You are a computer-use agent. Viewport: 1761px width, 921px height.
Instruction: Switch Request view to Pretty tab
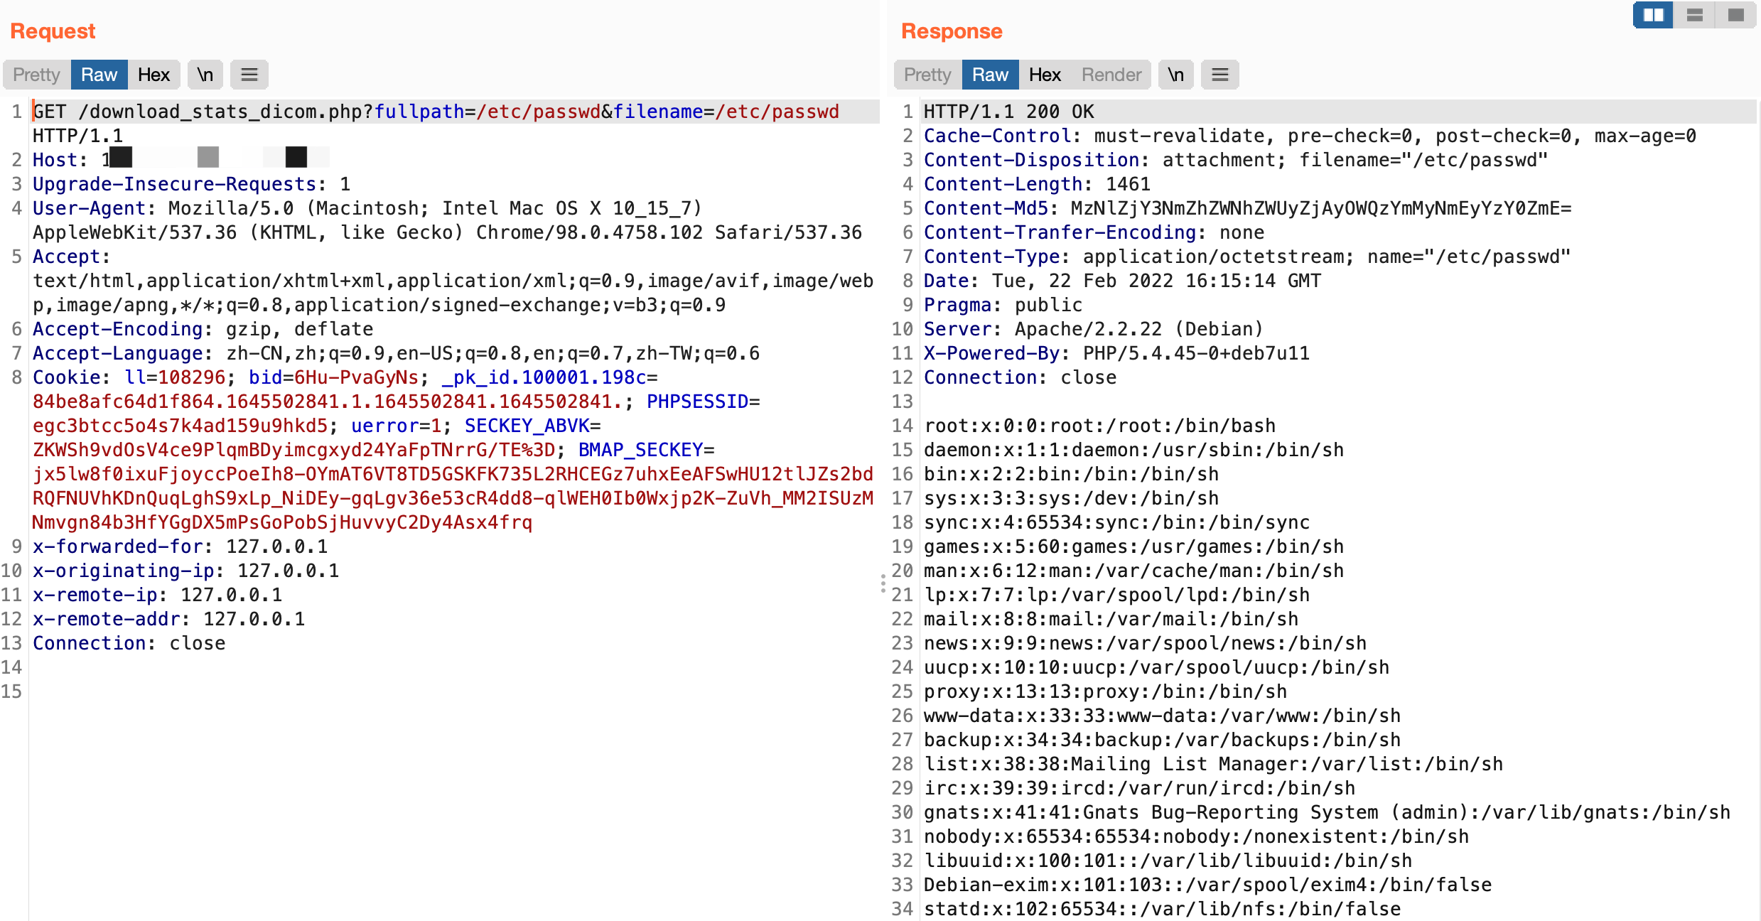click(x=36, y=75)
